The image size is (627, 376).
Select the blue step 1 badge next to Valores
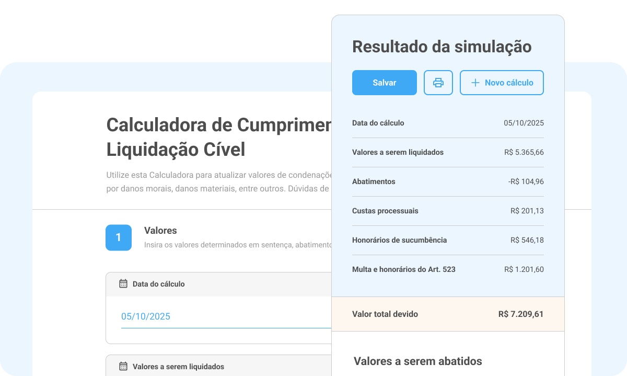coord(119,237)
